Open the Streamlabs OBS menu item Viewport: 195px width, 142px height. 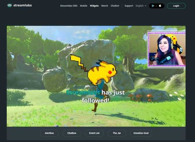point(69,6)
